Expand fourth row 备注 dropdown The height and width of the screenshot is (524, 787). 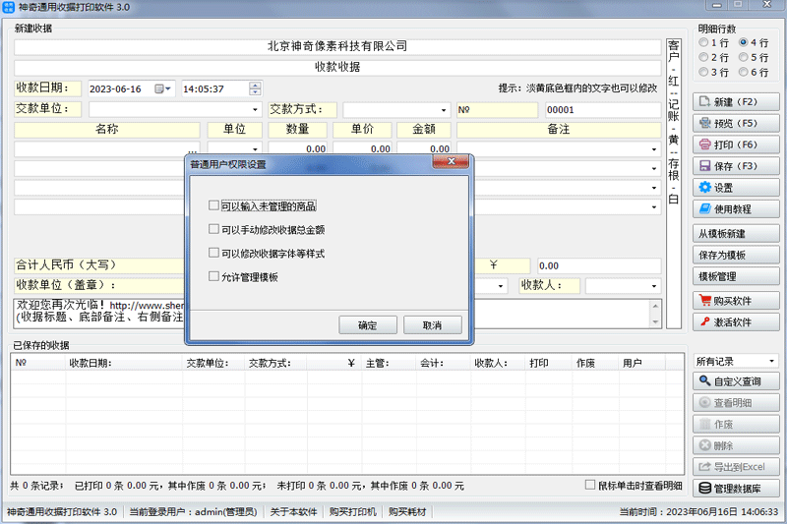pos(654,207)
